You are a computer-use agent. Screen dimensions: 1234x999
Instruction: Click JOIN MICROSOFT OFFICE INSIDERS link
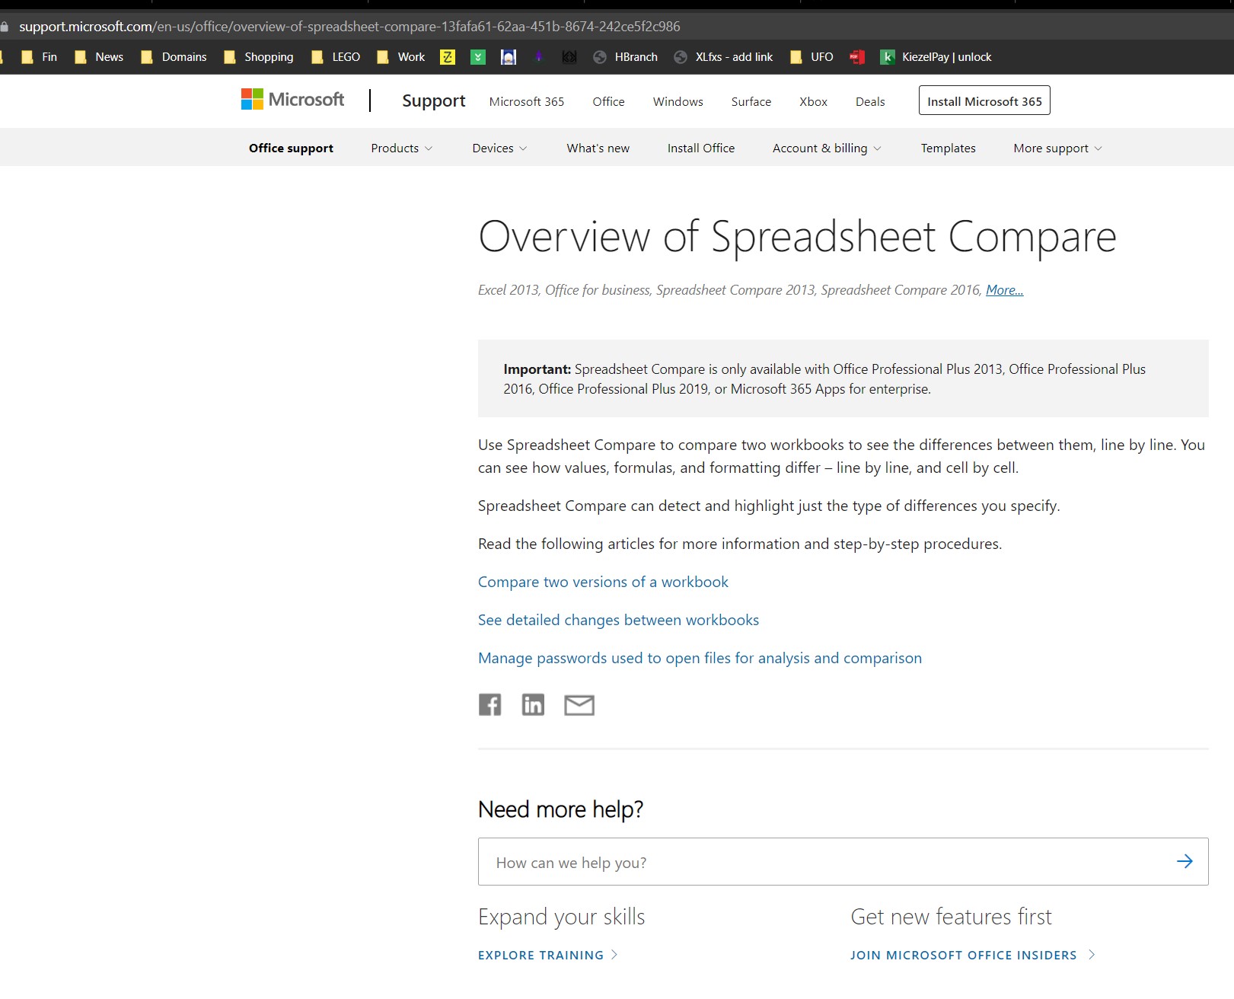[x=973, y=955]
